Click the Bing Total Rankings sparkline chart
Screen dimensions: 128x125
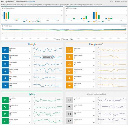tap(48, 114)
